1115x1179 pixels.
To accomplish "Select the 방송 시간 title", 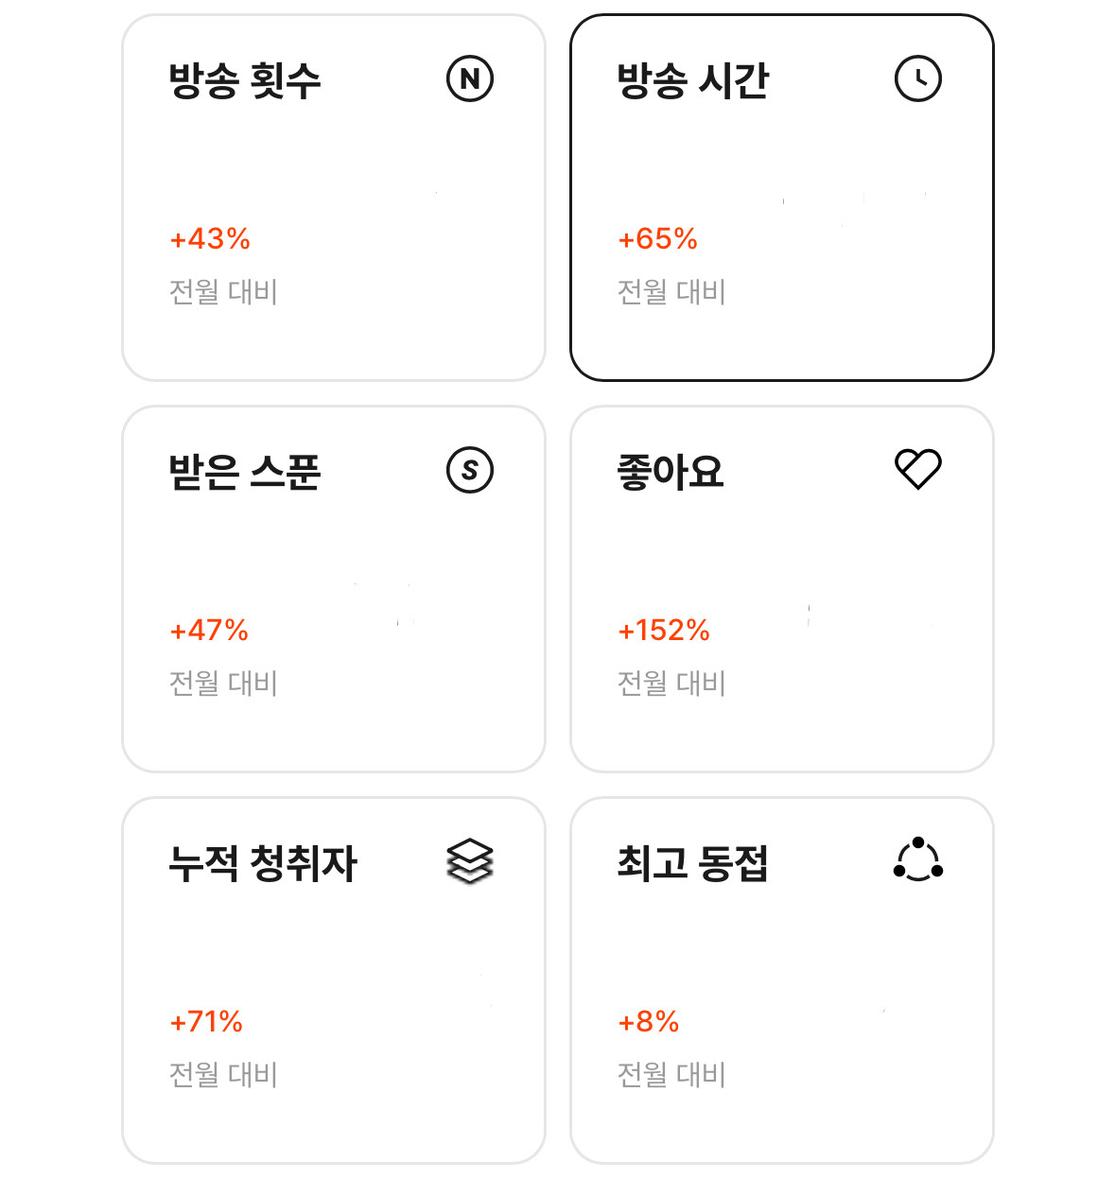I will pos(693,80).
